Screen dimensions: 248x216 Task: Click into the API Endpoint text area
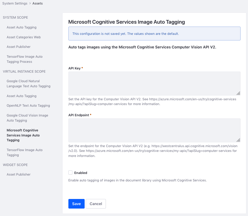[154, 130]
